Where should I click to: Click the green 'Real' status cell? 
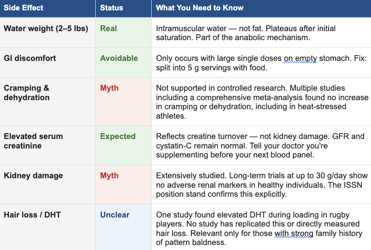point(108,28)
